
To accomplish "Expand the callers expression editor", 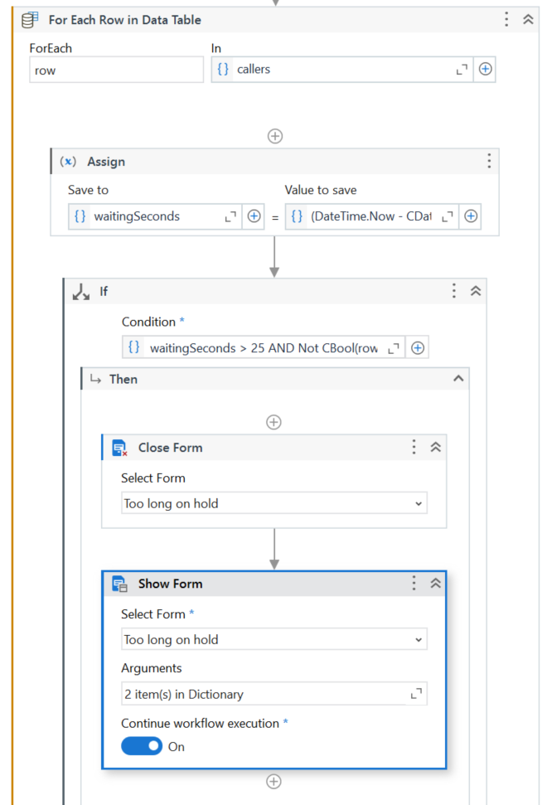I will coord(462,70).
